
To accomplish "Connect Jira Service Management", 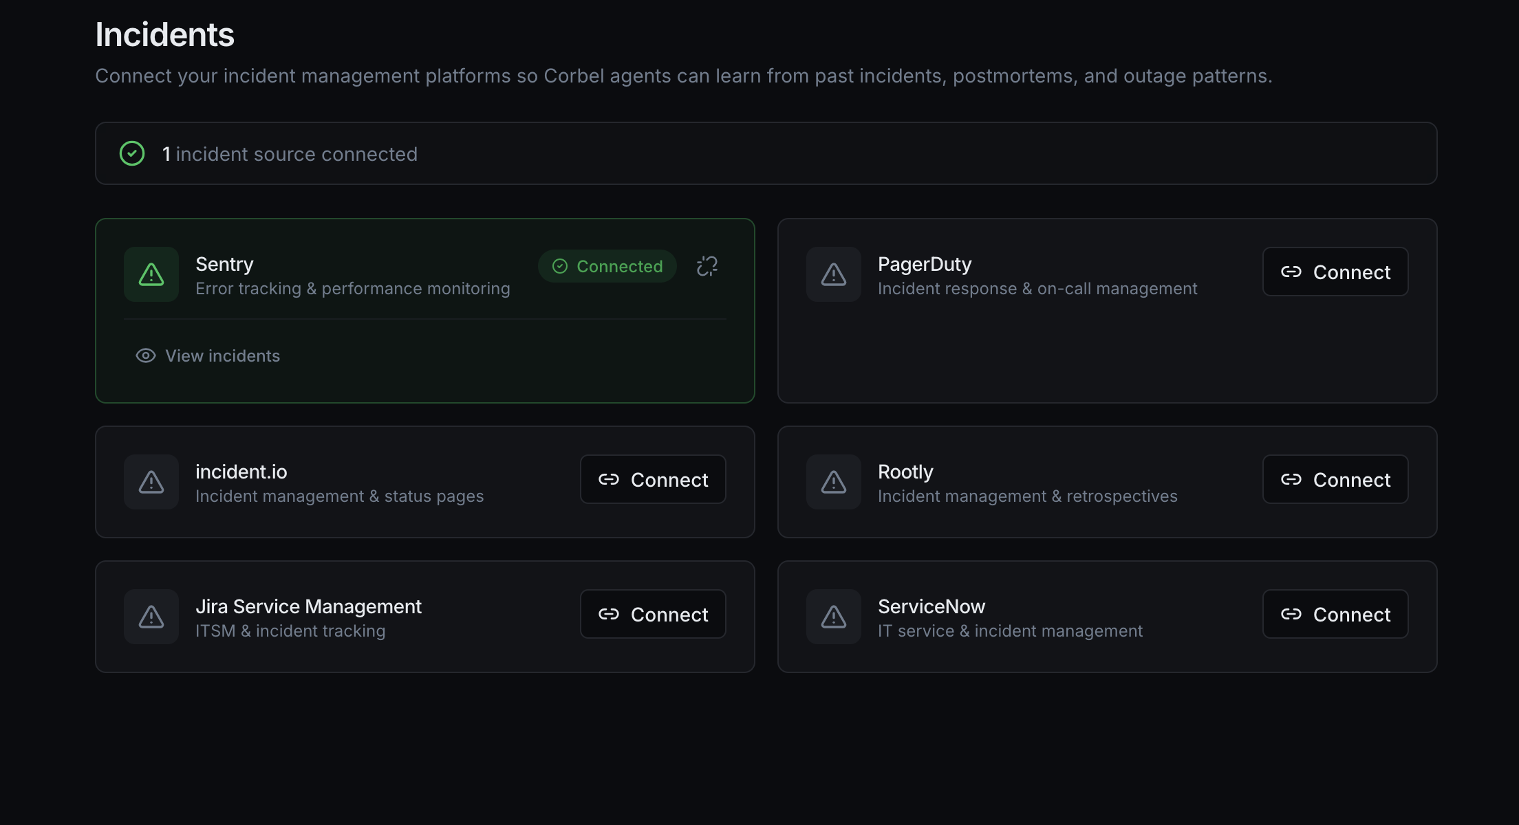I will (652, 614).
